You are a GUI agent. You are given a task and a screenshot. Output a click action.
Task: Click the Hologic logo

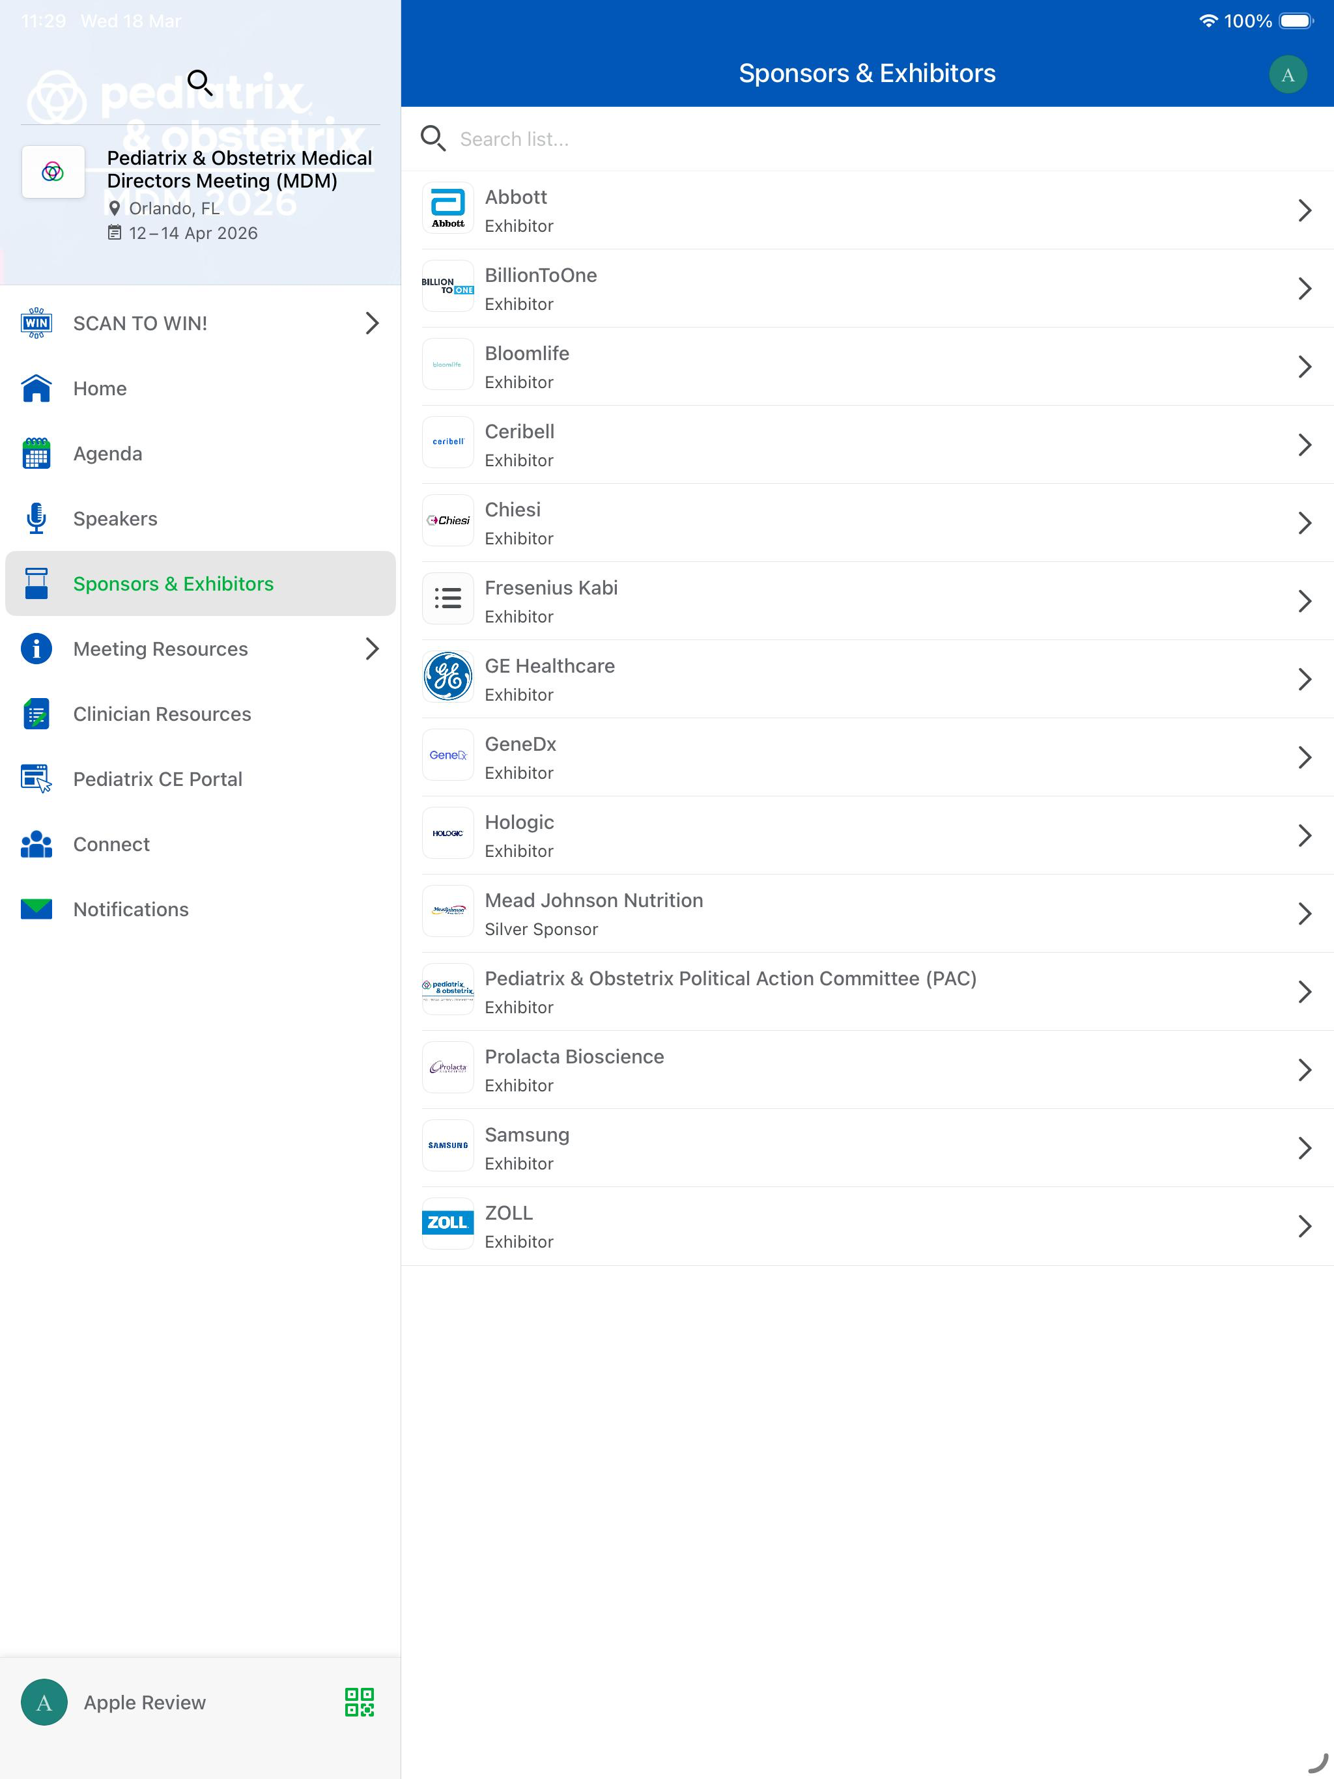pos(448,833)
